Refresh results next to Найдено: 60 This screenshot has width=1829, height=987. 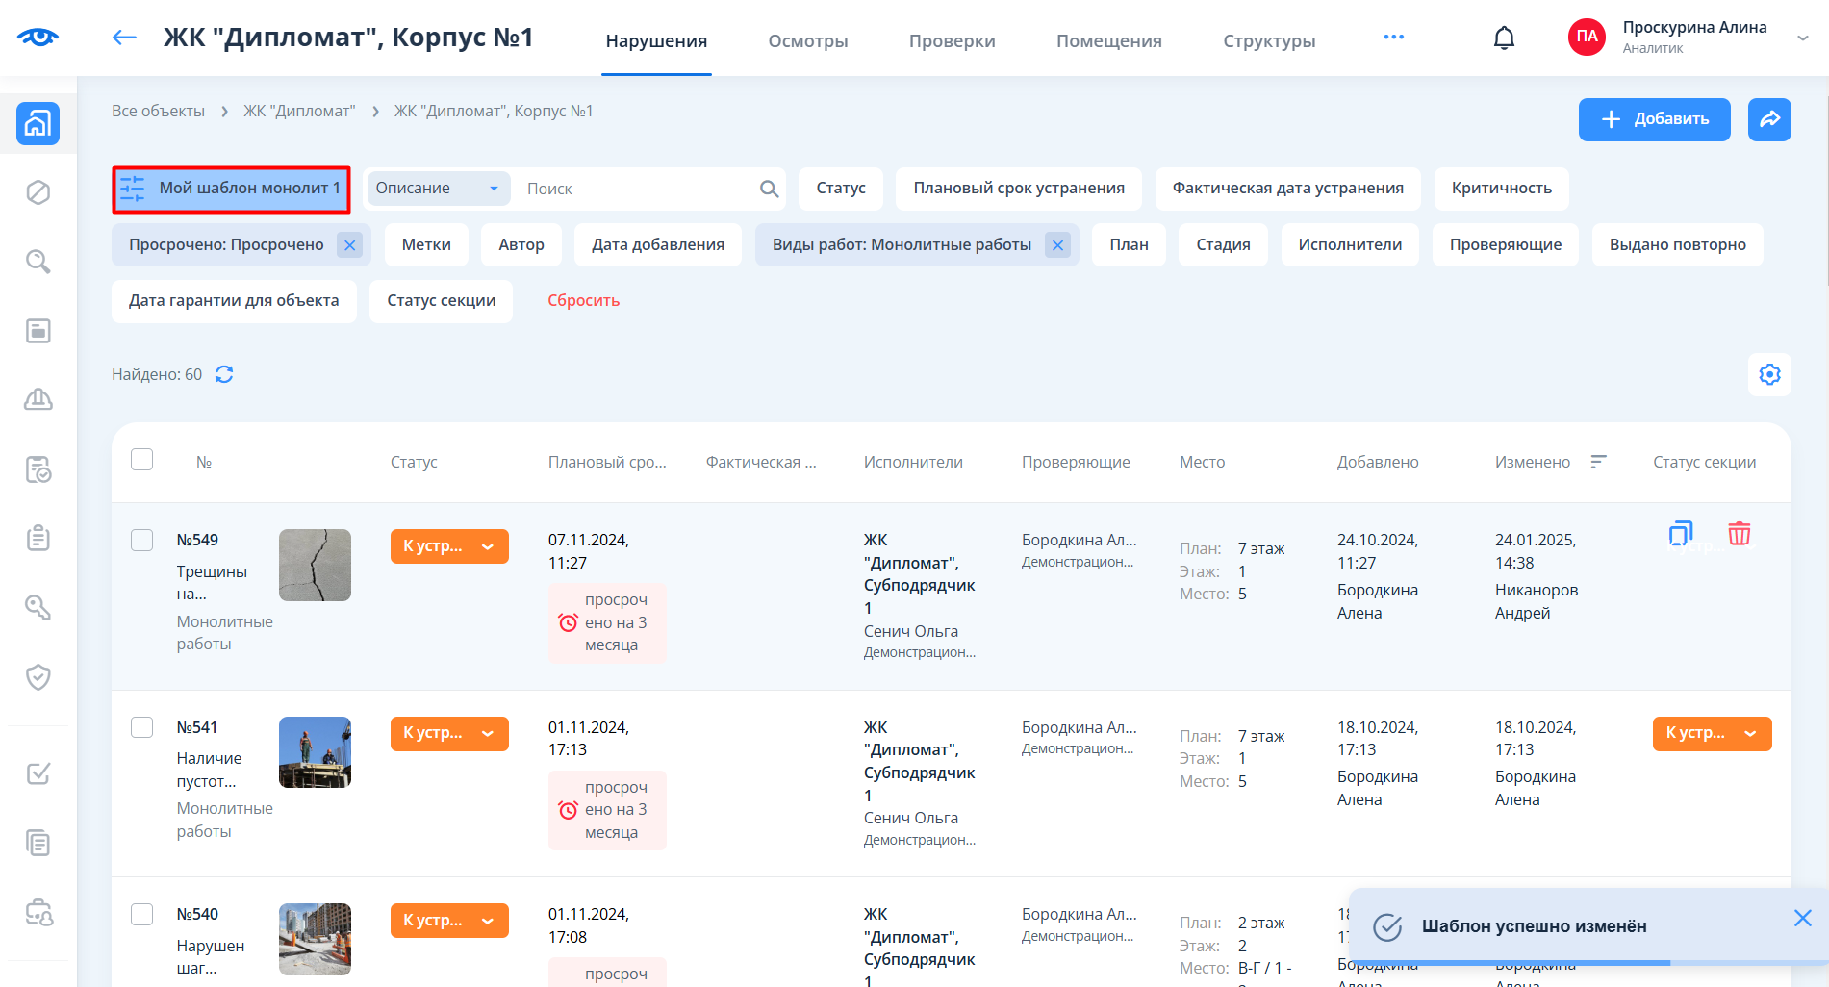tap(224, 374)
